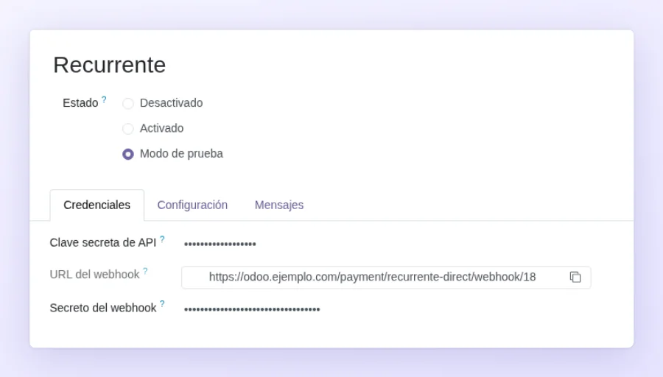The height and width of the screenshot is (377, 663).
Task: Open help tooltip next to Estado
Action: [x=104, y=99]
